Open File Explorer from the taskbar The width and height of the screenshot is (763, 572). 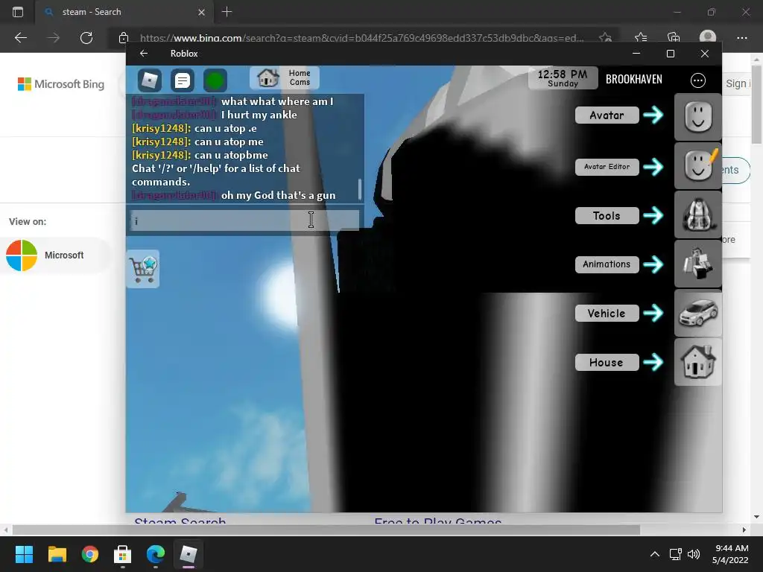pyautogui.click(x=57, y=554)
